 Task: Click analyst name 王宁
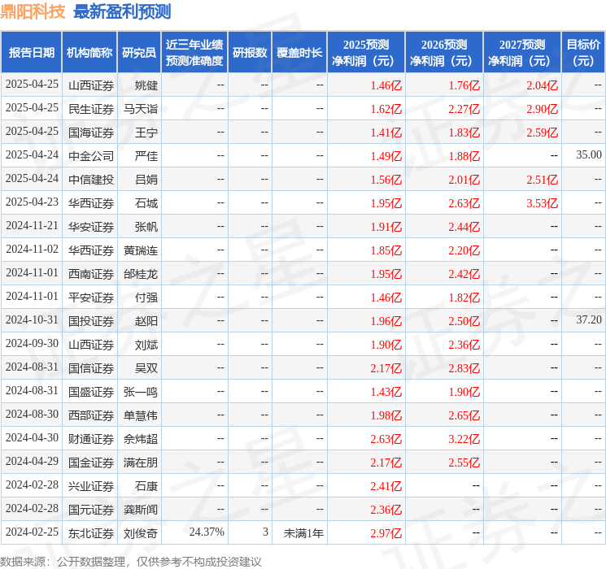(146, 132)
